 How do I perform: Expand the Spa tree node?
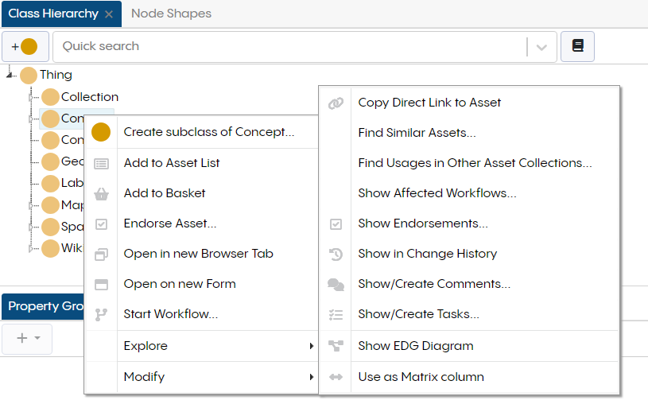click(30, 227)
